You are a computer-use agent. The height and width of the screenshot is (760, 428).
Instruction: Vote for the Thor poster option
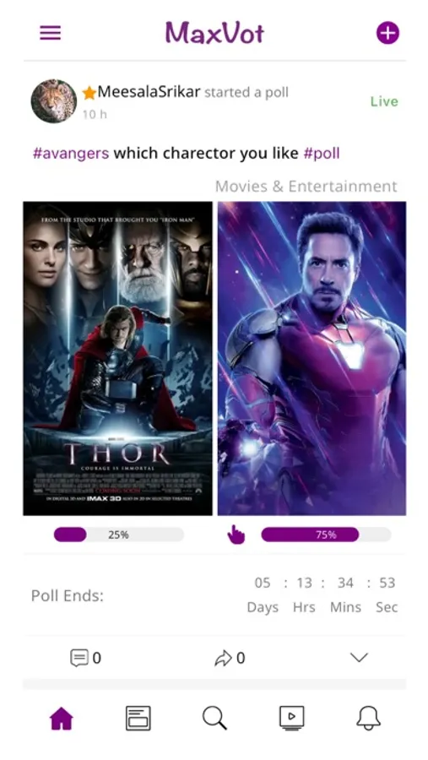coord(118,359)
